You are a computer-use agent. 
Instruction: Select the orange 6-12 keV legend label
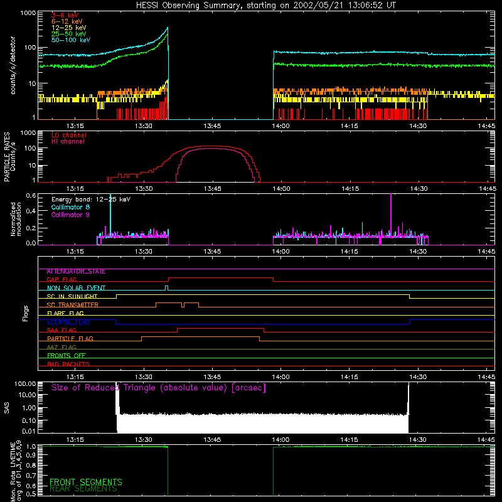point(67,21)
